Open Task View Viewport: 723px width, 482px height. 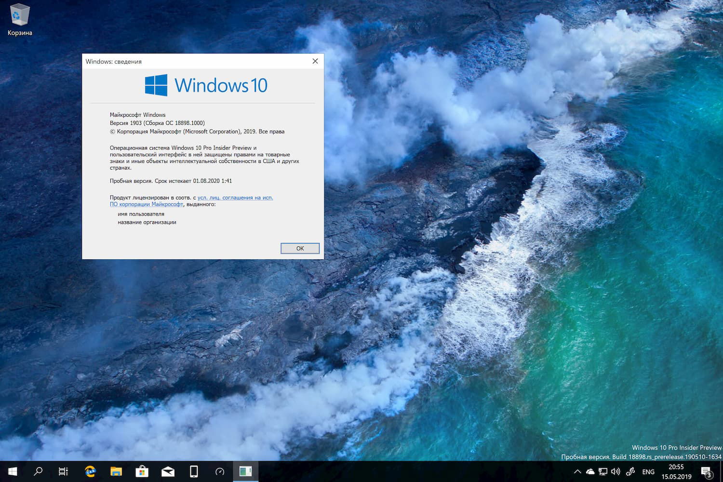63,471
